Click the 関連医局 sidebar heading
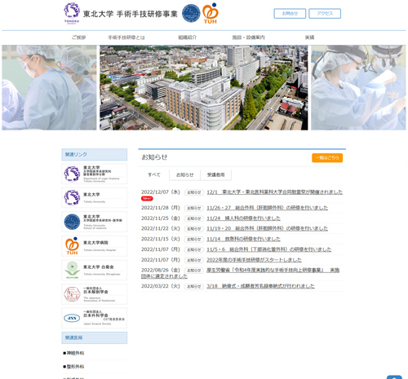The height and width of the screenshot is (379, 408). pyautogui.click(x=95, y=337)
